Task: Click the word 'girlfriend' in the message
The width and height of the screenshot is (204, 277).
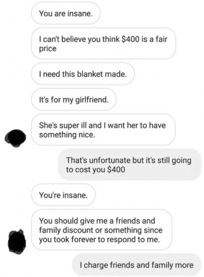Action: [91, 100]
